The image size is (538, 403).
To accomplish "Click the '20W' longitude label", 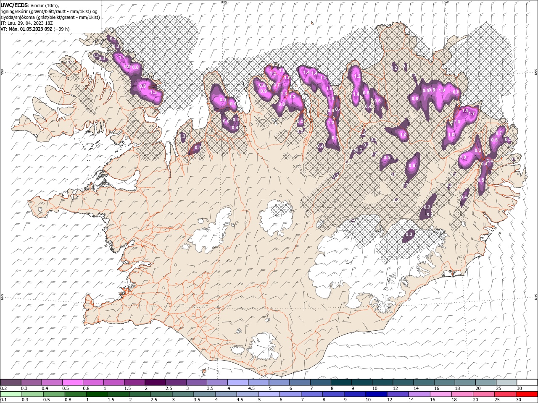I will pyautogui.click(x=224, y=2).
